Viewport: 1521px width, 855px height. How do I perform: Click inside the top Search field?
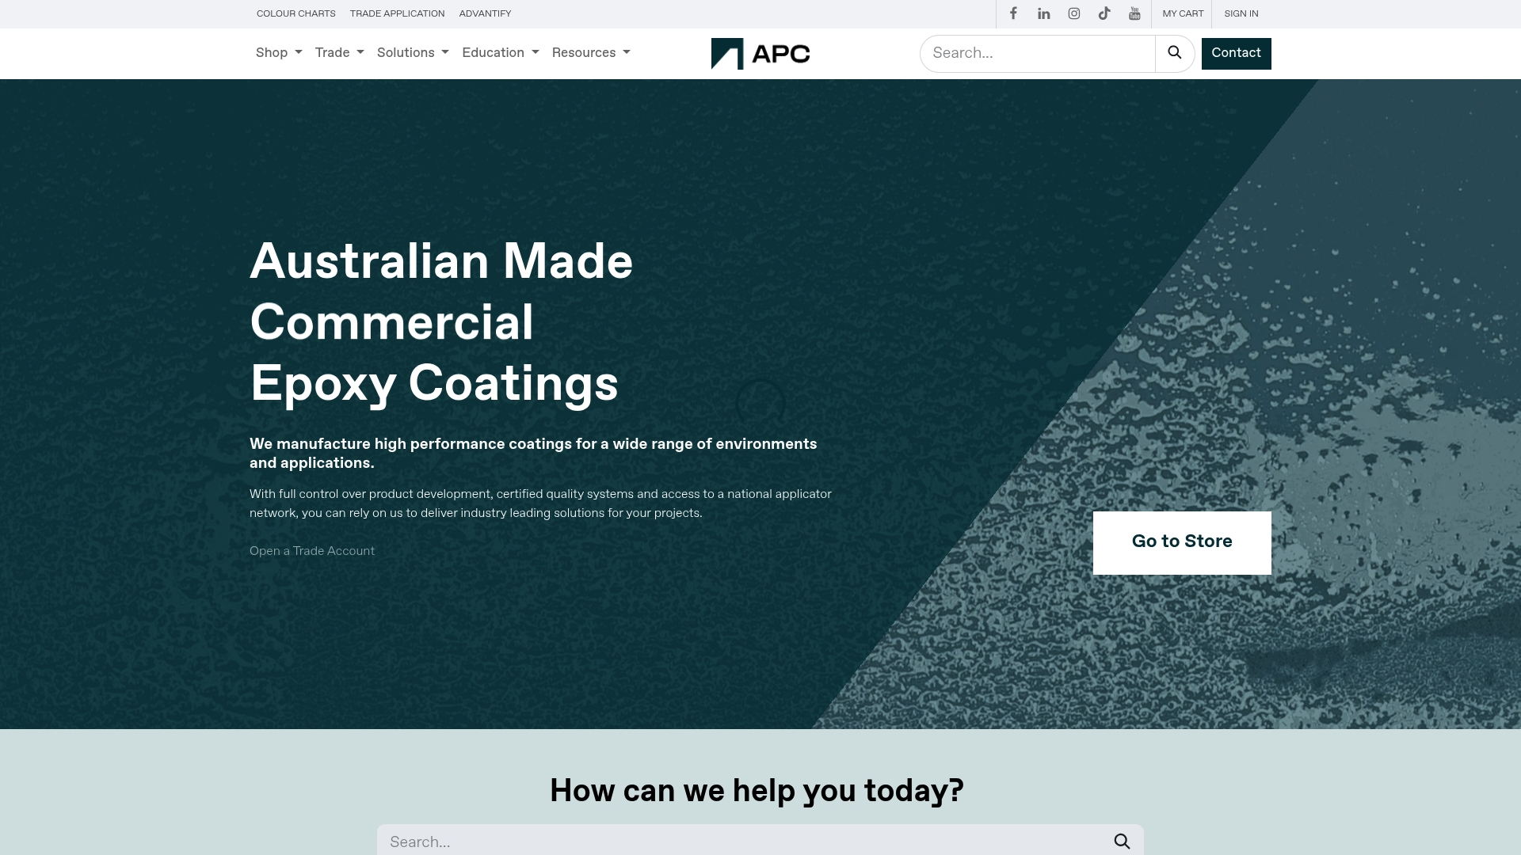1038,53
